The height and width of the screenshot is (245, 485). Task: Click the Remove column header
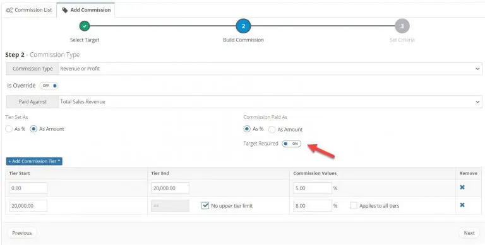(469, 173)
